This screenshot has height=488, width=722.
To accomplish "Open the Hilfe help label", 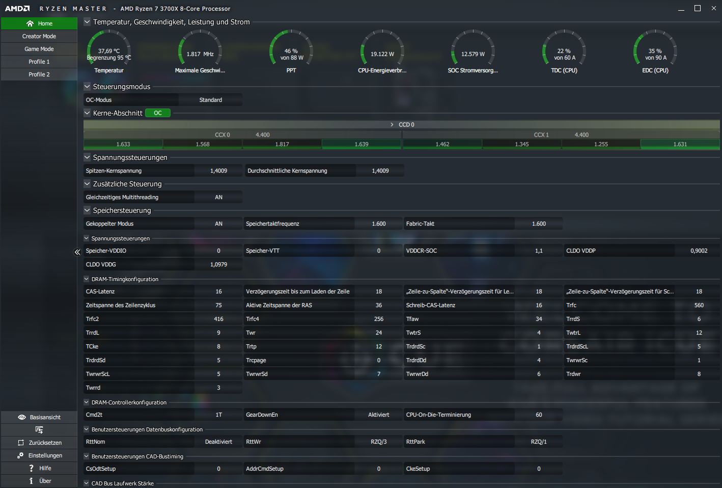I will click(45, 468).
